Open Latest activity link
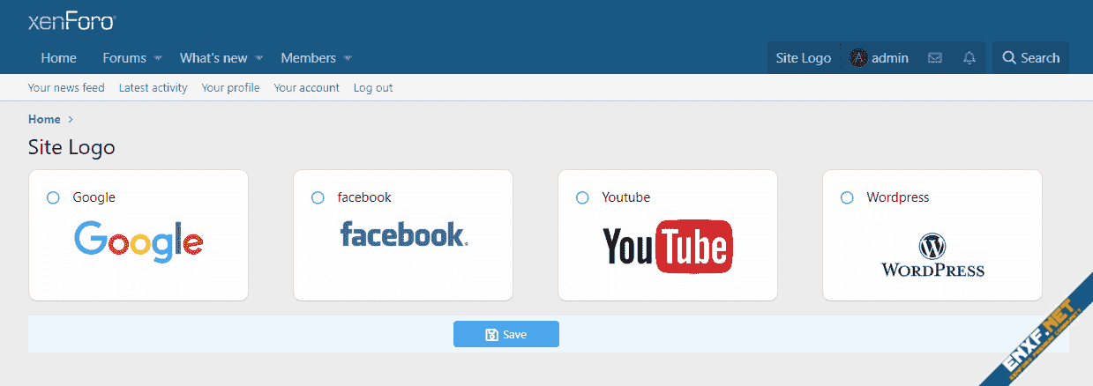 (153, 87)
